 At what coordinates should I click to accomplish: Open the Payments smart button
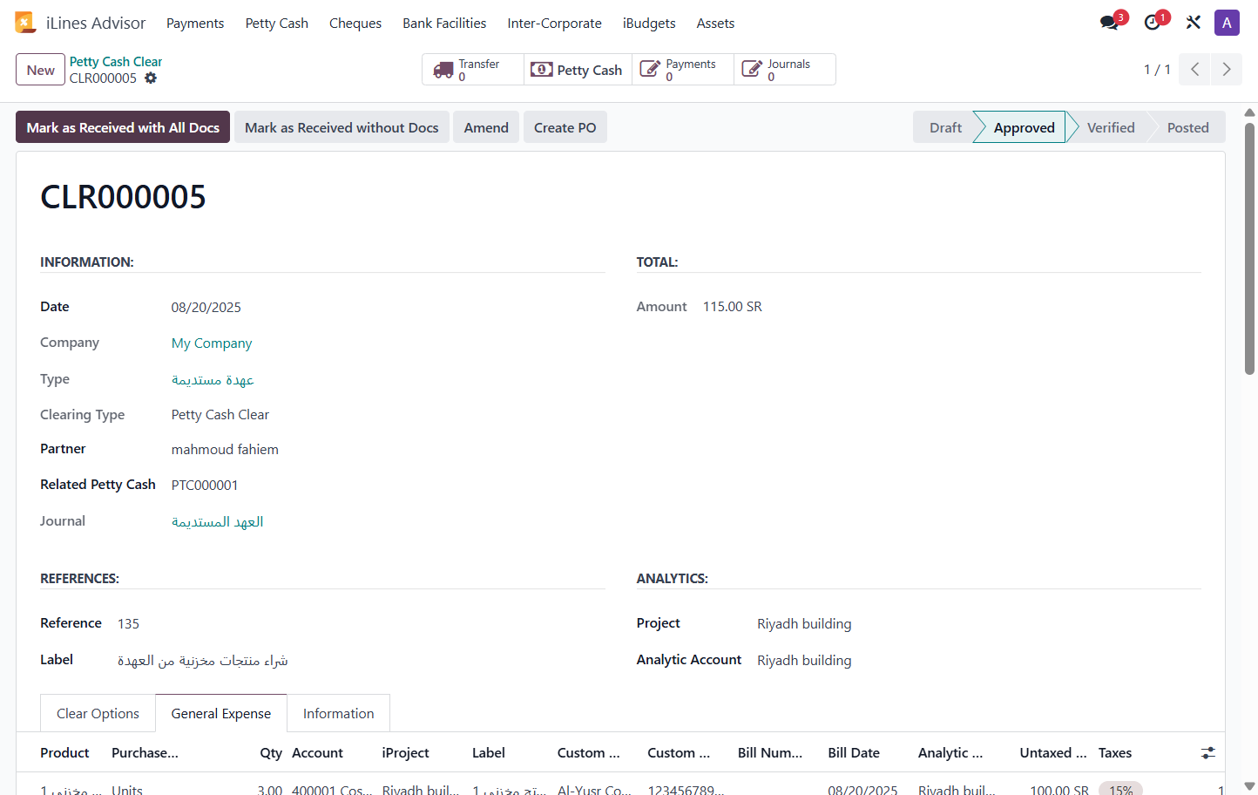click(x=683, y=70)
